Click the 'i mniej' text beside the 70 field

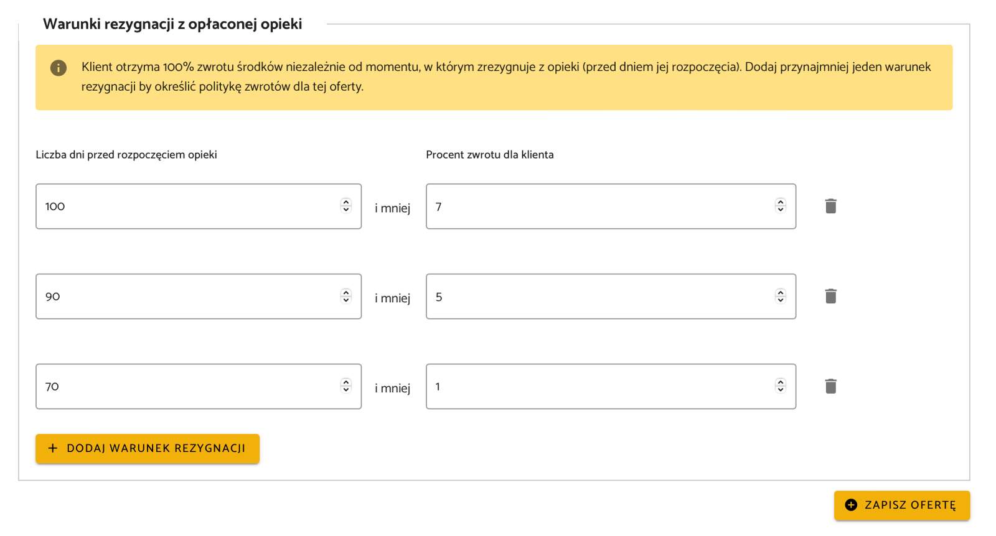[392, 388]
